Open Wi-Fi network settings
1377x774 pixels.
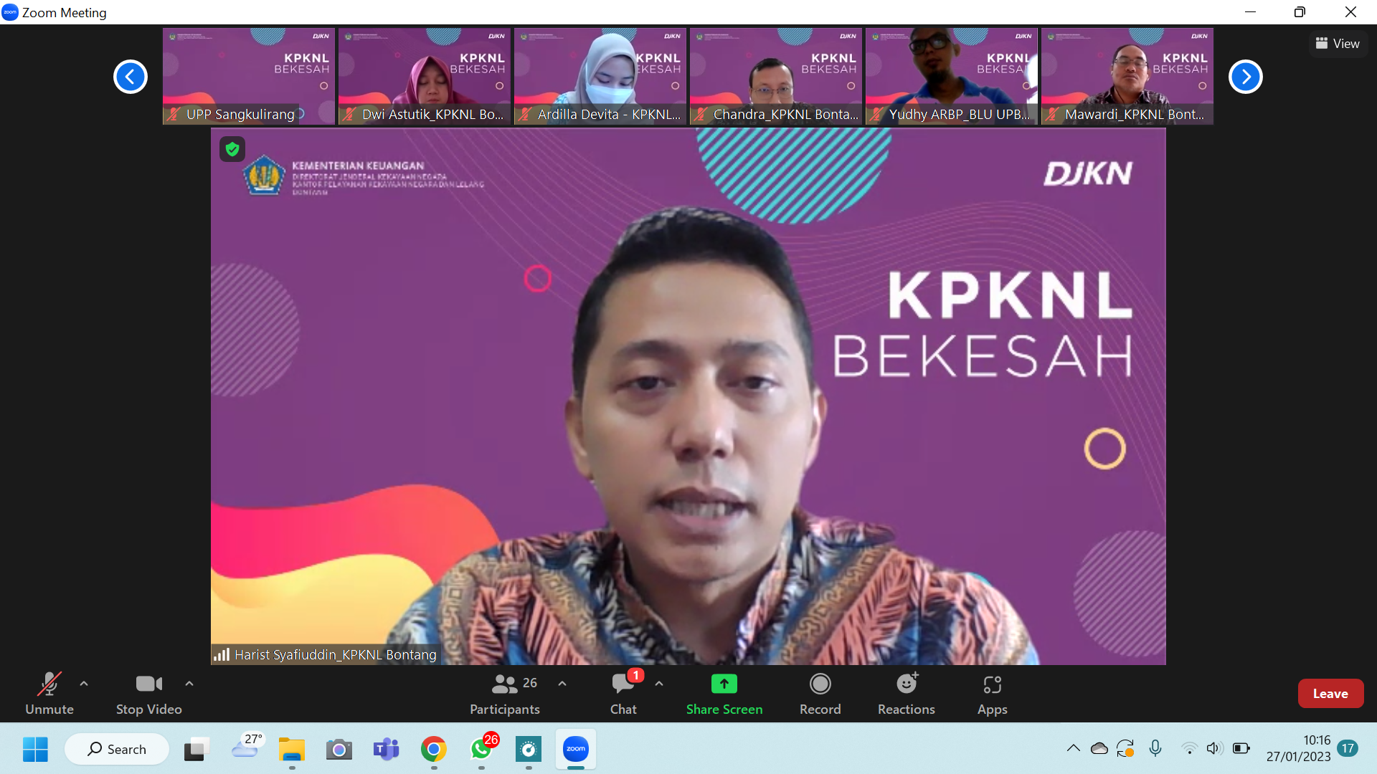pos(1189,748)
